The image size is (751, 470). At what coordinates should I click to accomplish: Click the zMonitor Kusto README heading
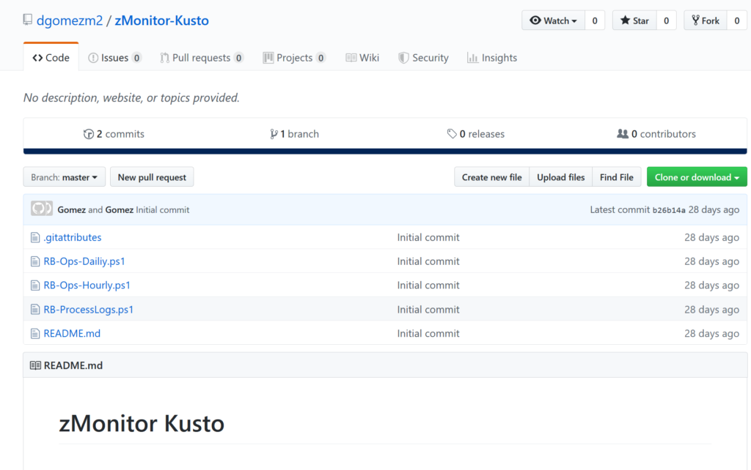point(142,424)
